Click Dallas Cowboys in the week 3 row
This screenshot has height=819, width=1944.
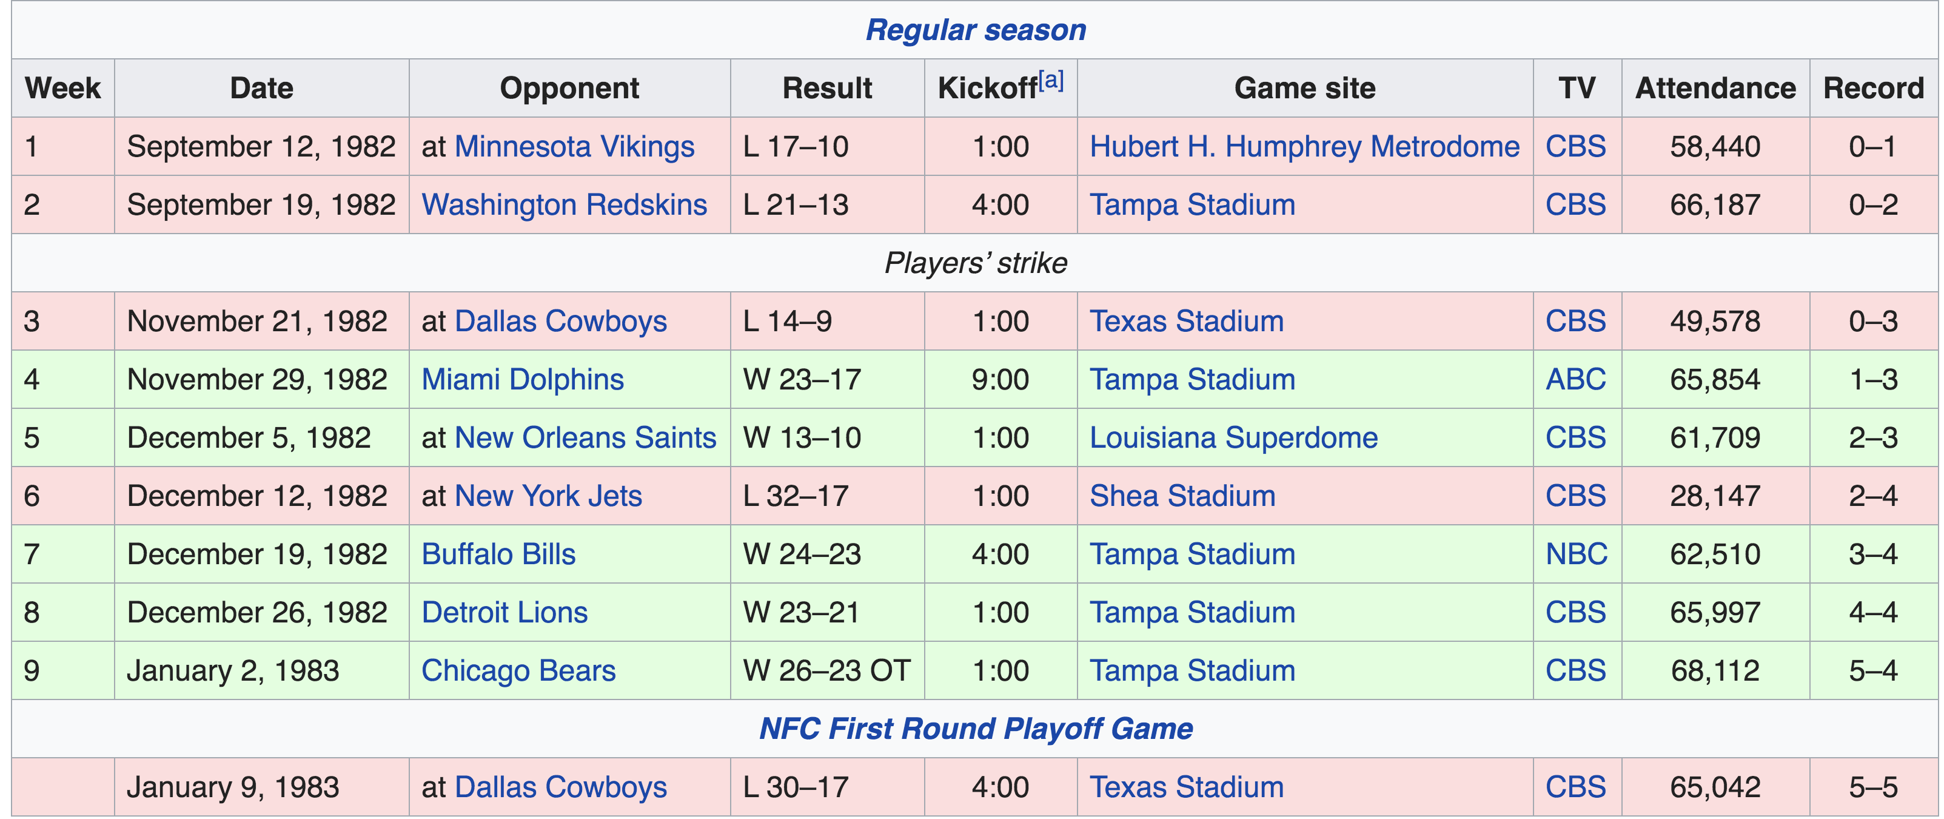point(561,321)
